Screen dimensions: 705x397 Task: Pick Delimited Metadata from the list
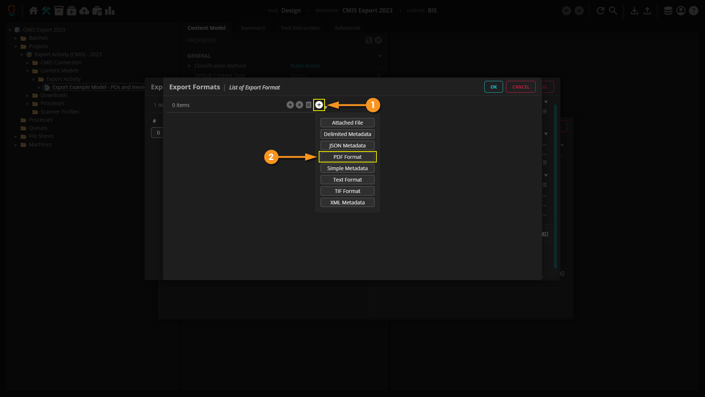pyautogui.click(x=347, y=134)
